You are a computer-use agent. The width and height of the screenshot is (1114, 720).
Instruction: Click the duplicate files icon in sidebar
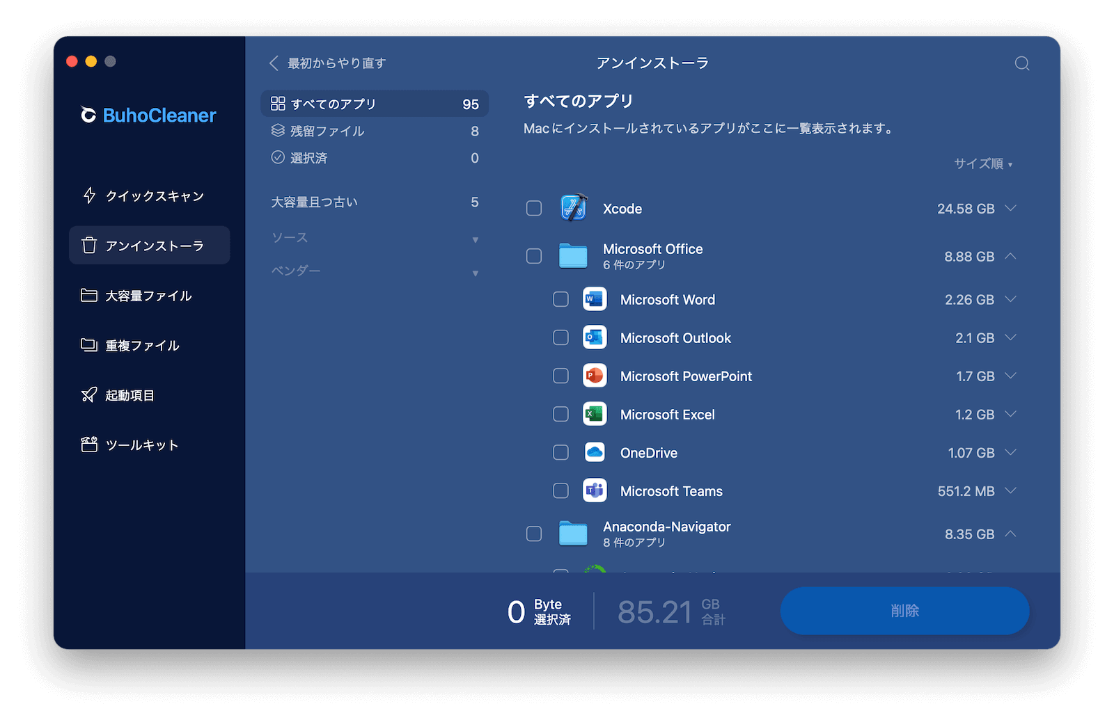[x=89, y=345]
